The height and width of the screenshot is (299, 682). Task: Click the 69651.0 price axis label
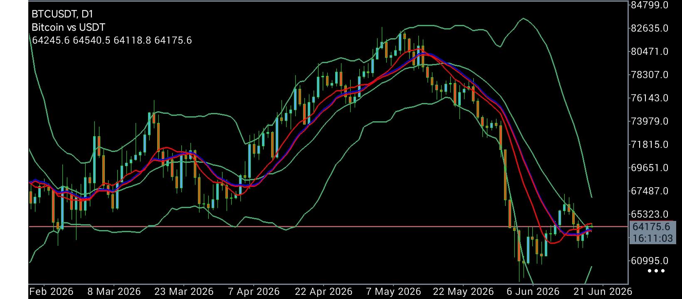650,168
